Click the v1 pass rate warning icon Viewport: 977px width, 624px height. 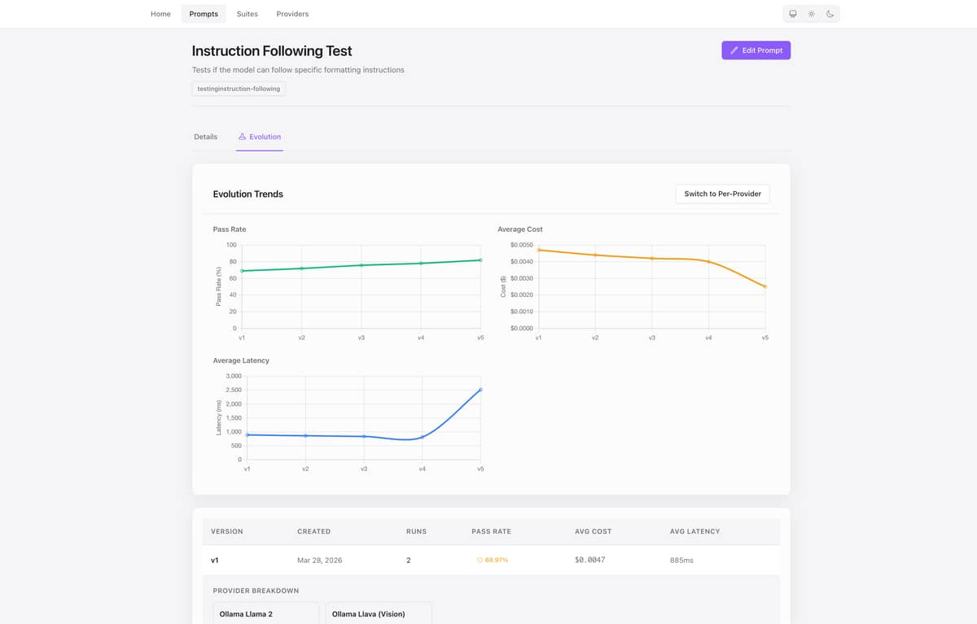click(480, 560)
